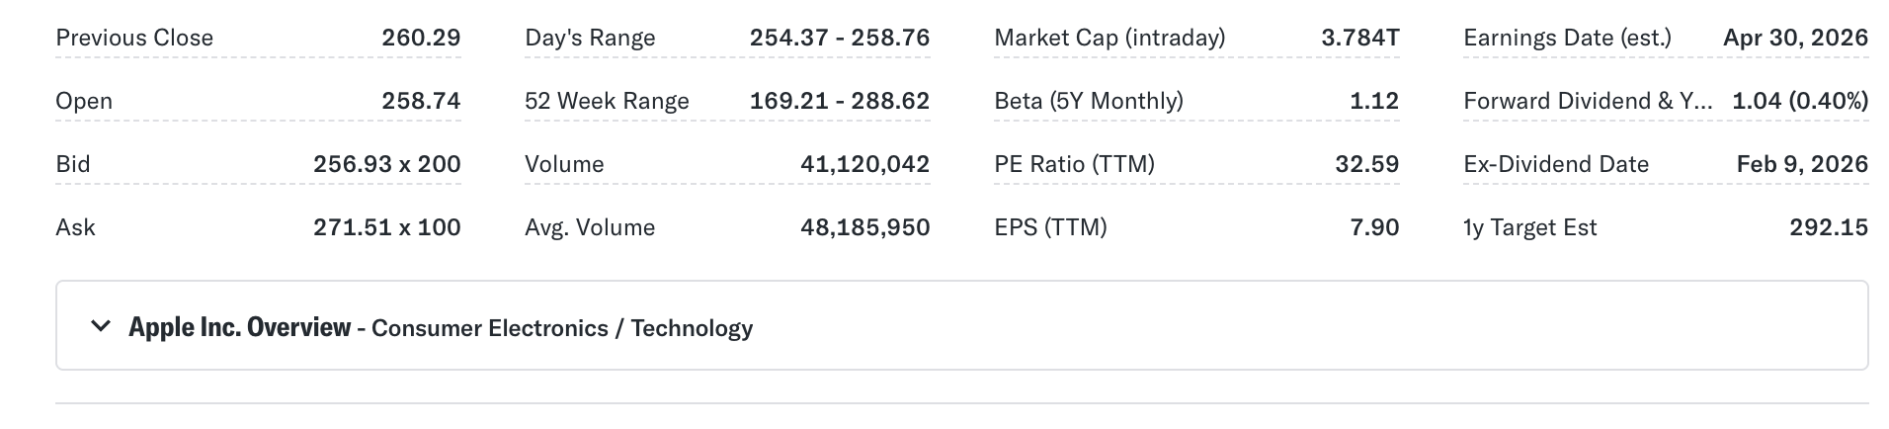Click the Apple Inc. Overview heading

[x=239, y=327]
